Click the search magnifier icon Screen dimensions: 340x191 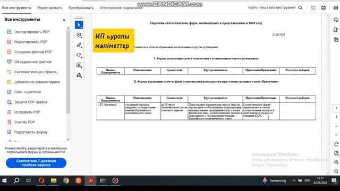coord(300,8)
